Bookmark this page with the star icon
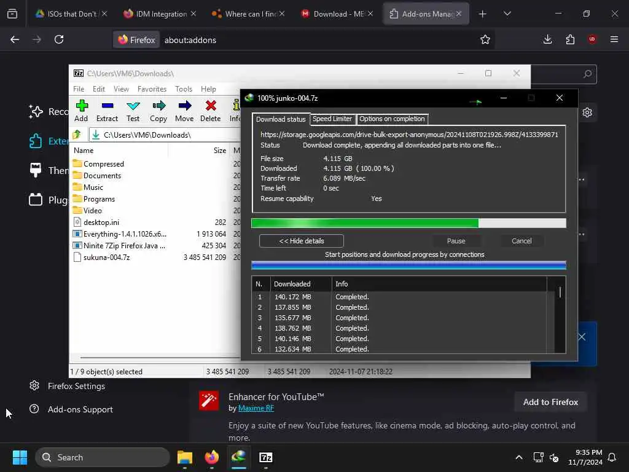Viewport: 629px width, 472px height. tap(485, 39)
